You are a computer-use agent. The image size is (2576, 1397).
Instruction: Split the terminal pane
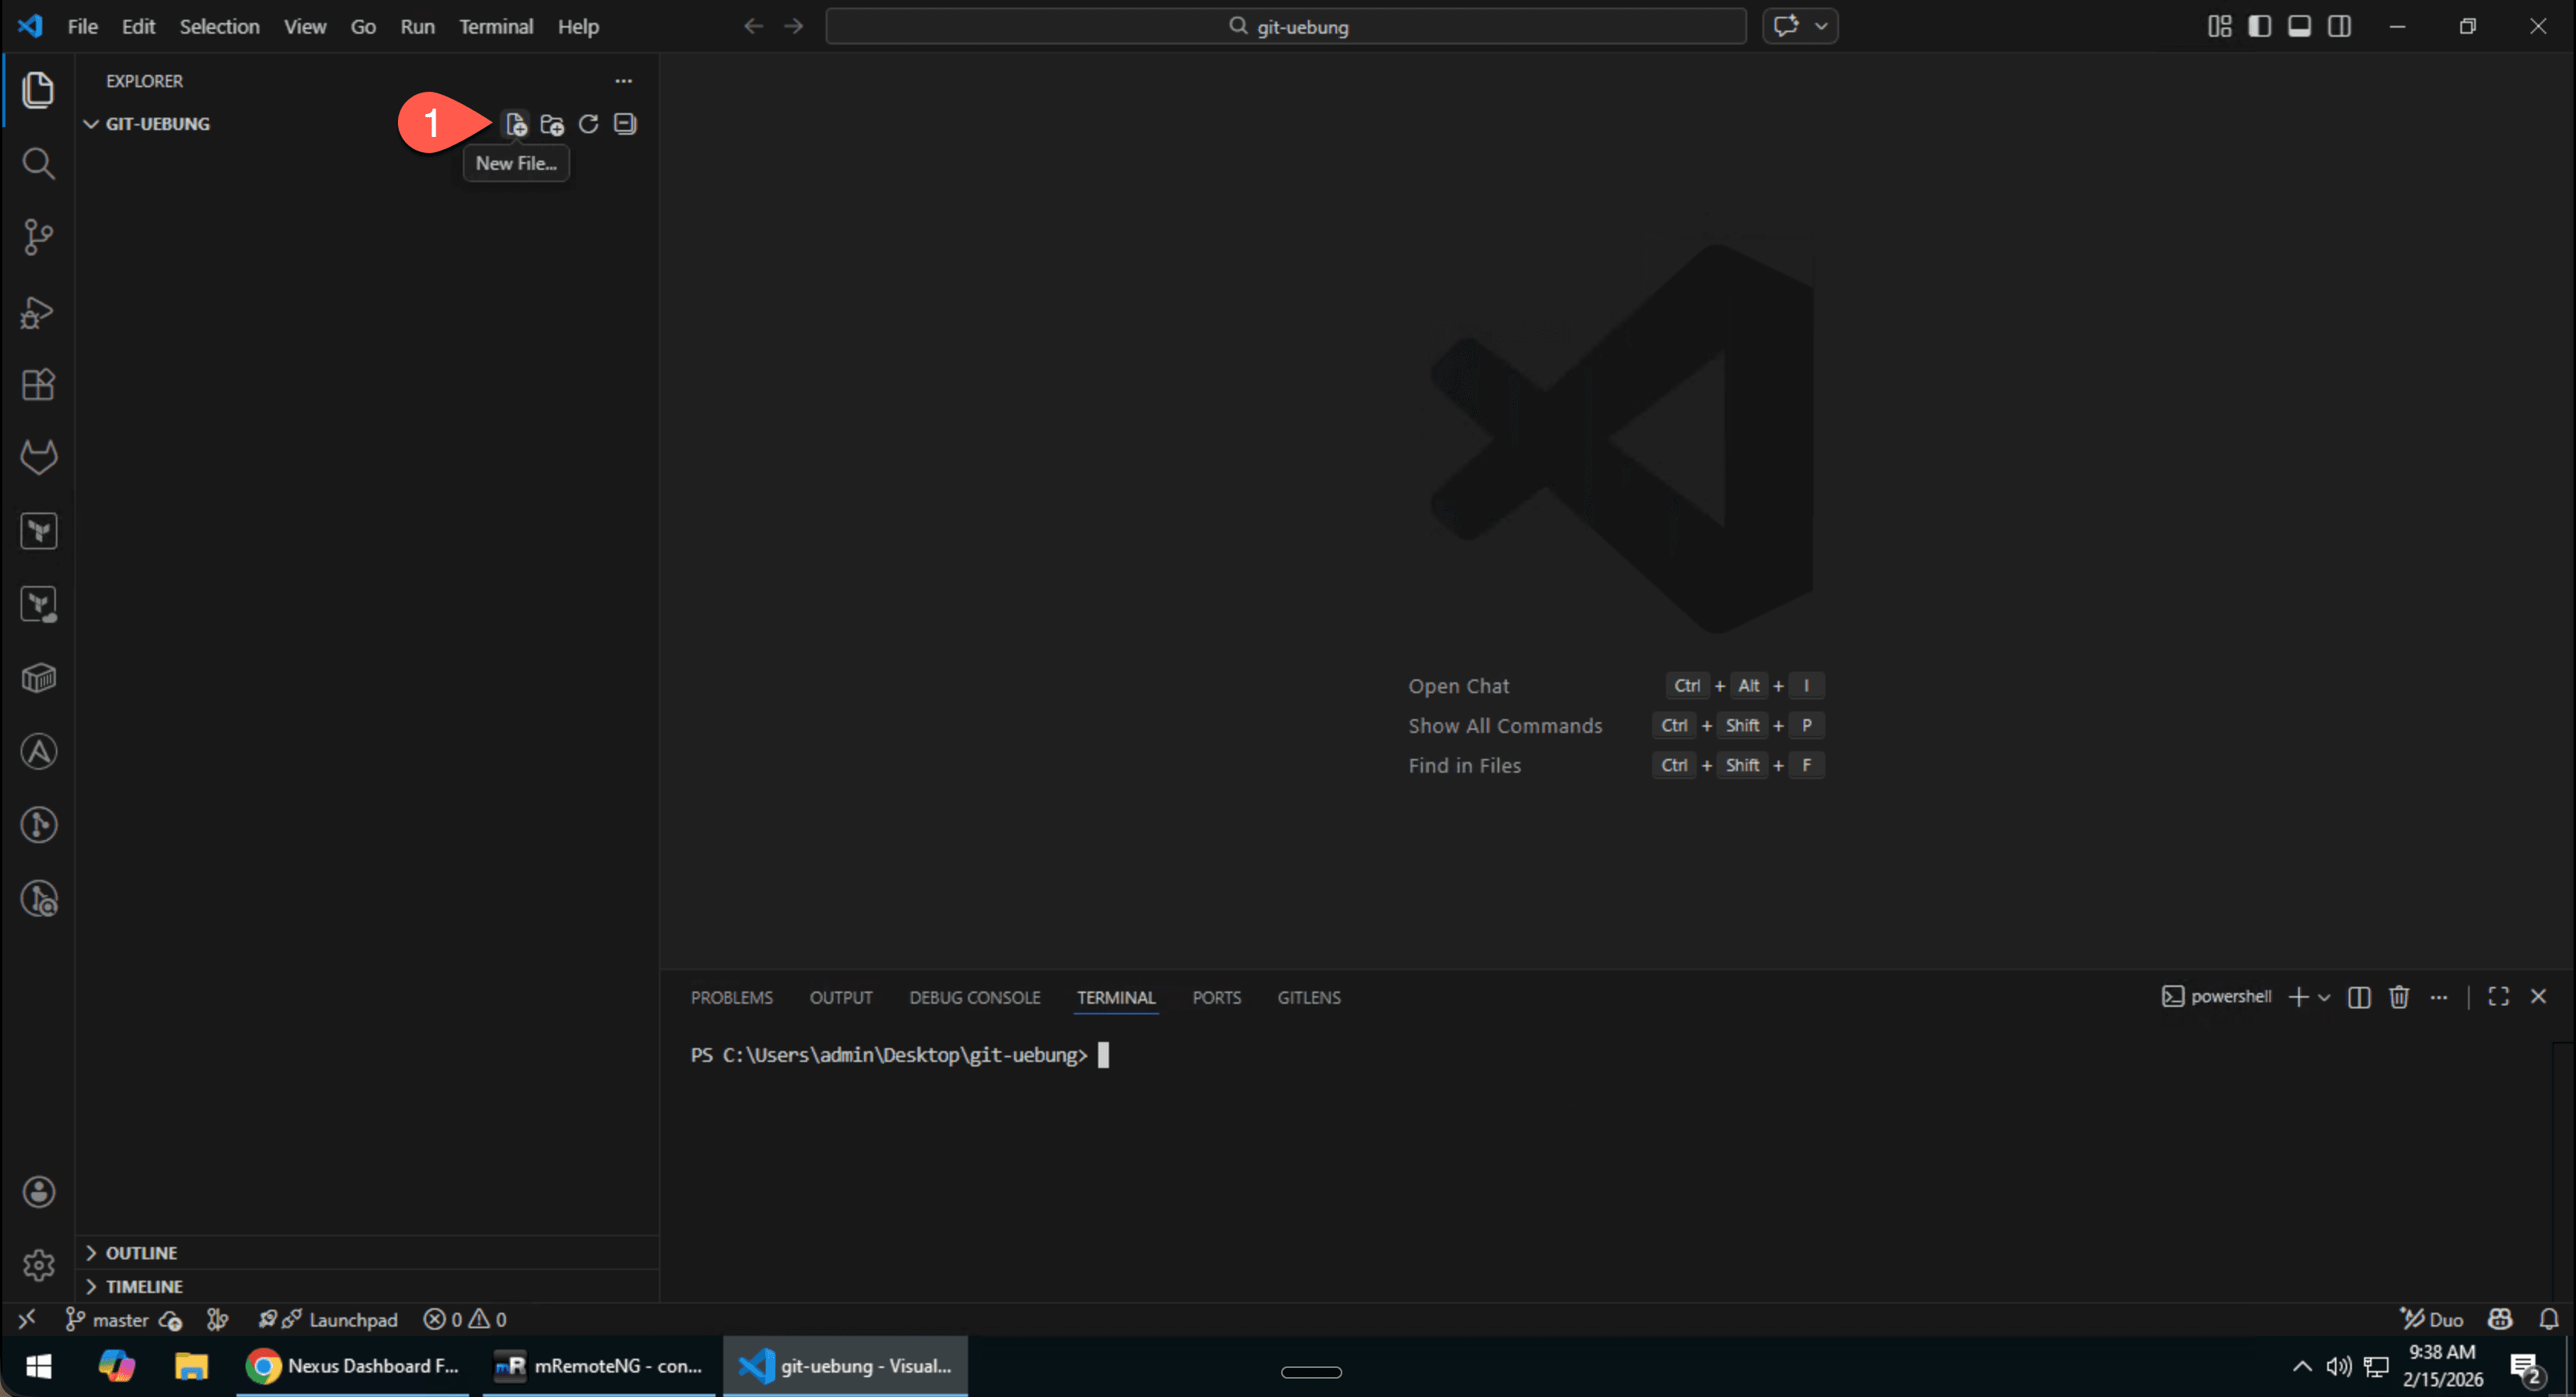[2359, 997]
